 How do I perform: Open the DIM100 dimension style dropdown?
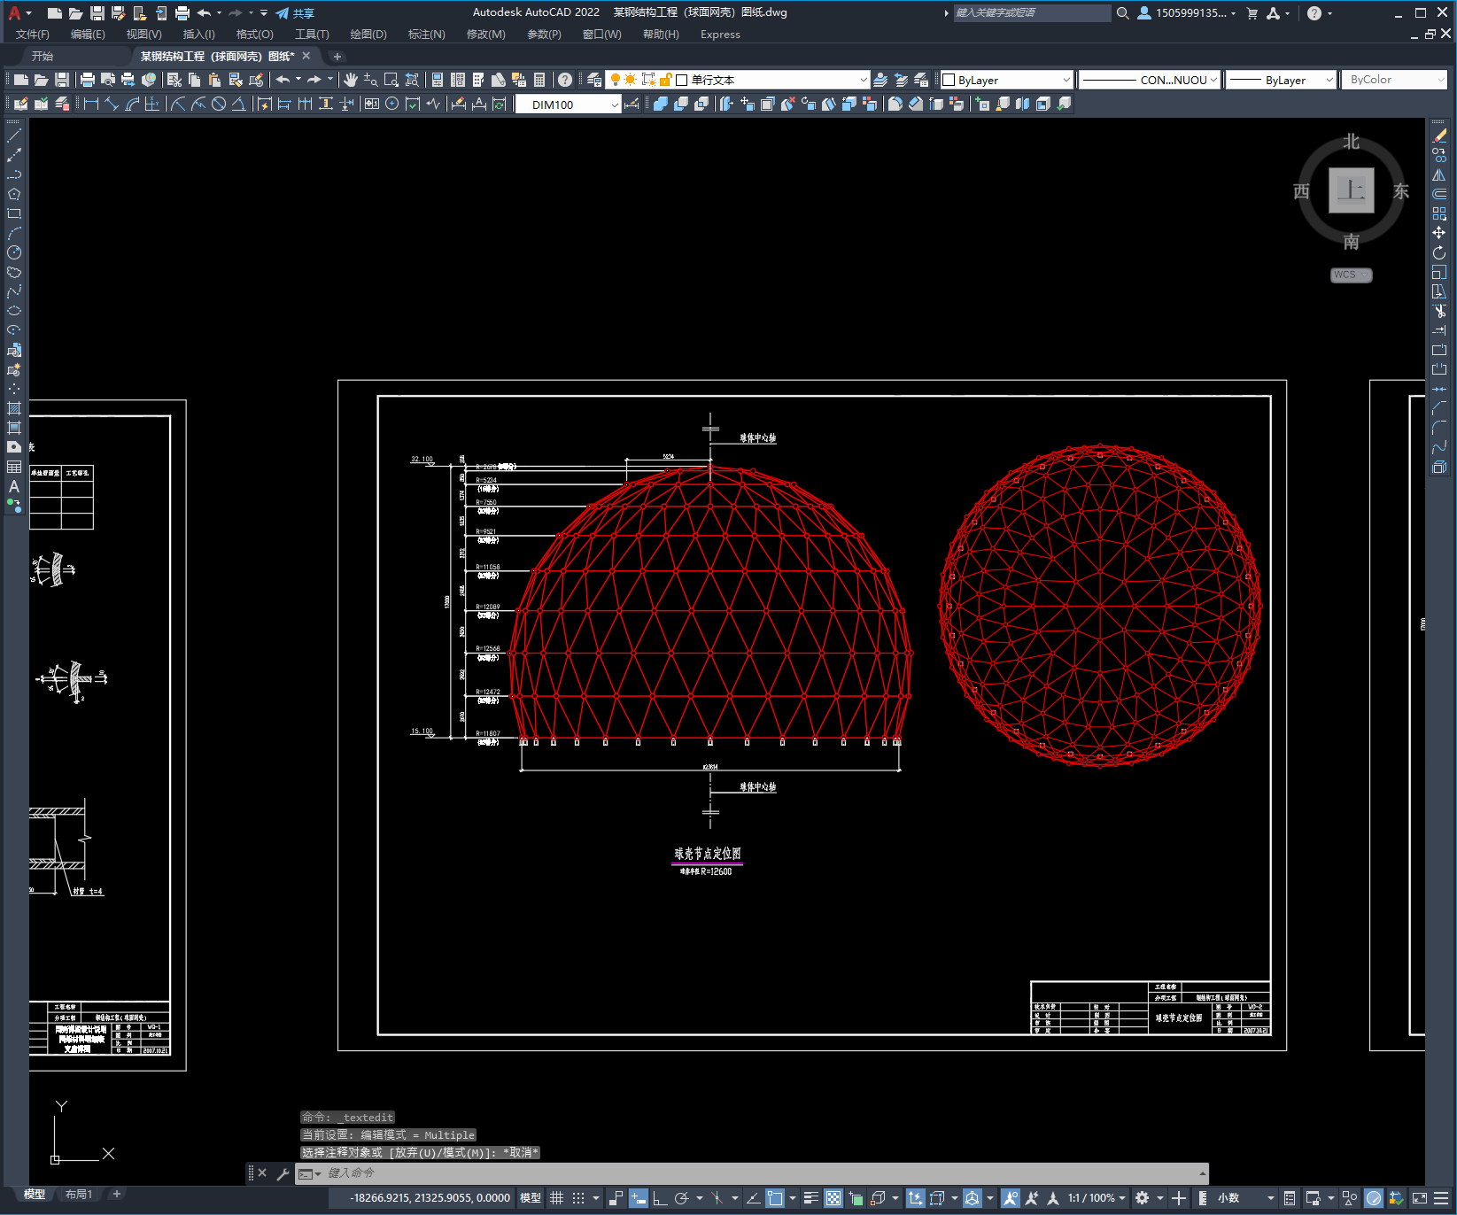[x=569, y=104]
